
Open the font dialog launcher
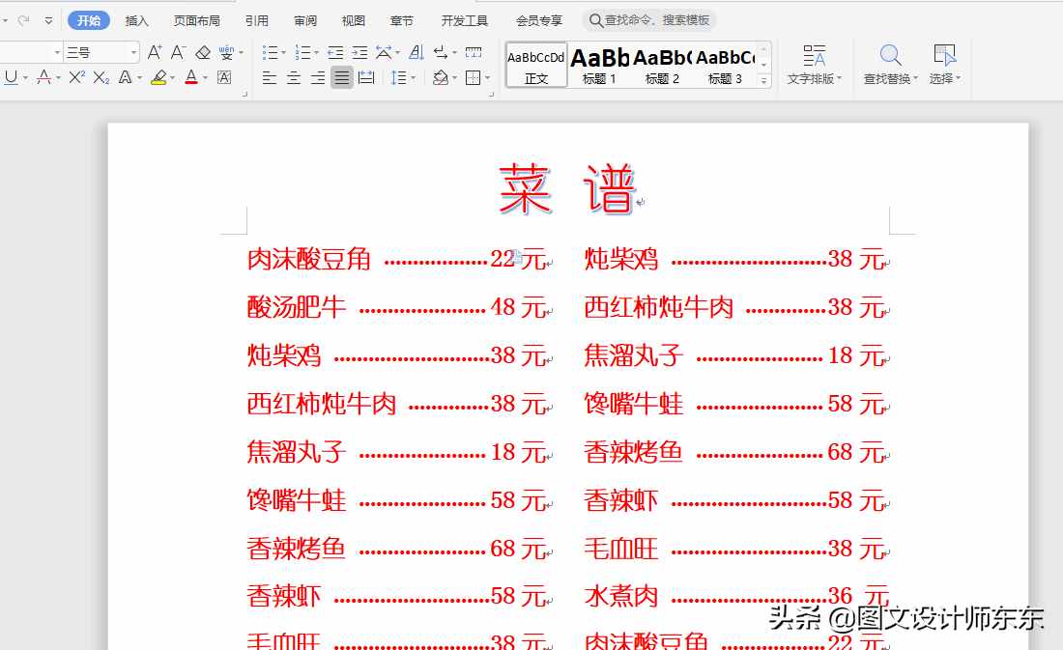(244, 95)
